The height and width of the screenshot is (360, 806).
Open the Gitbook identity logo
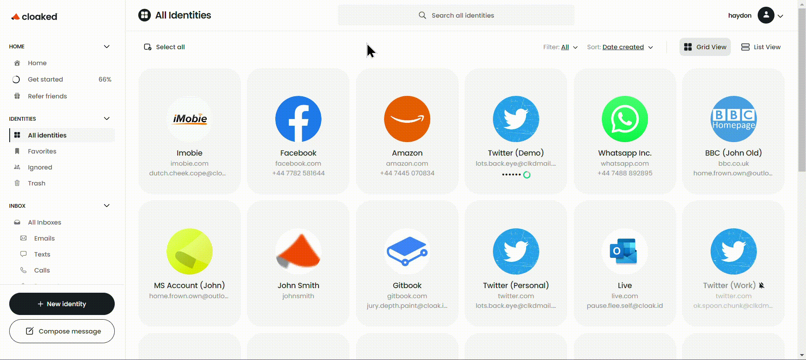[x=407, y=251]
